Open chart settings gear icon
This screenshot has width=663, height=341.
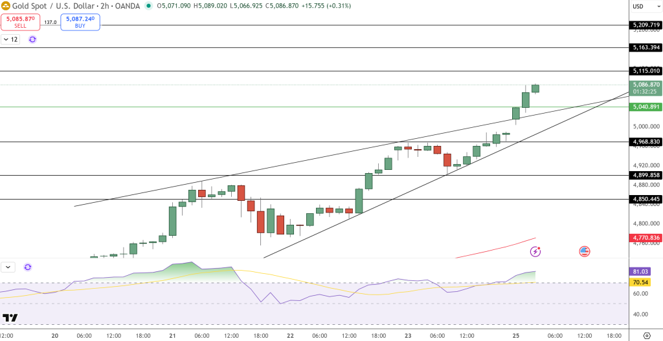click(646, 336)
